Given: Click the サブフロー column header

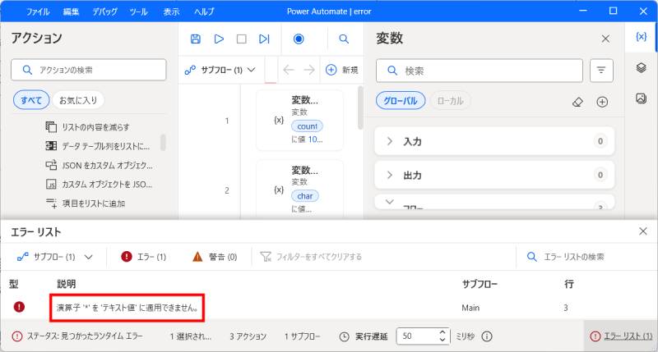Looking at the screenshot, I should point(480,284).
